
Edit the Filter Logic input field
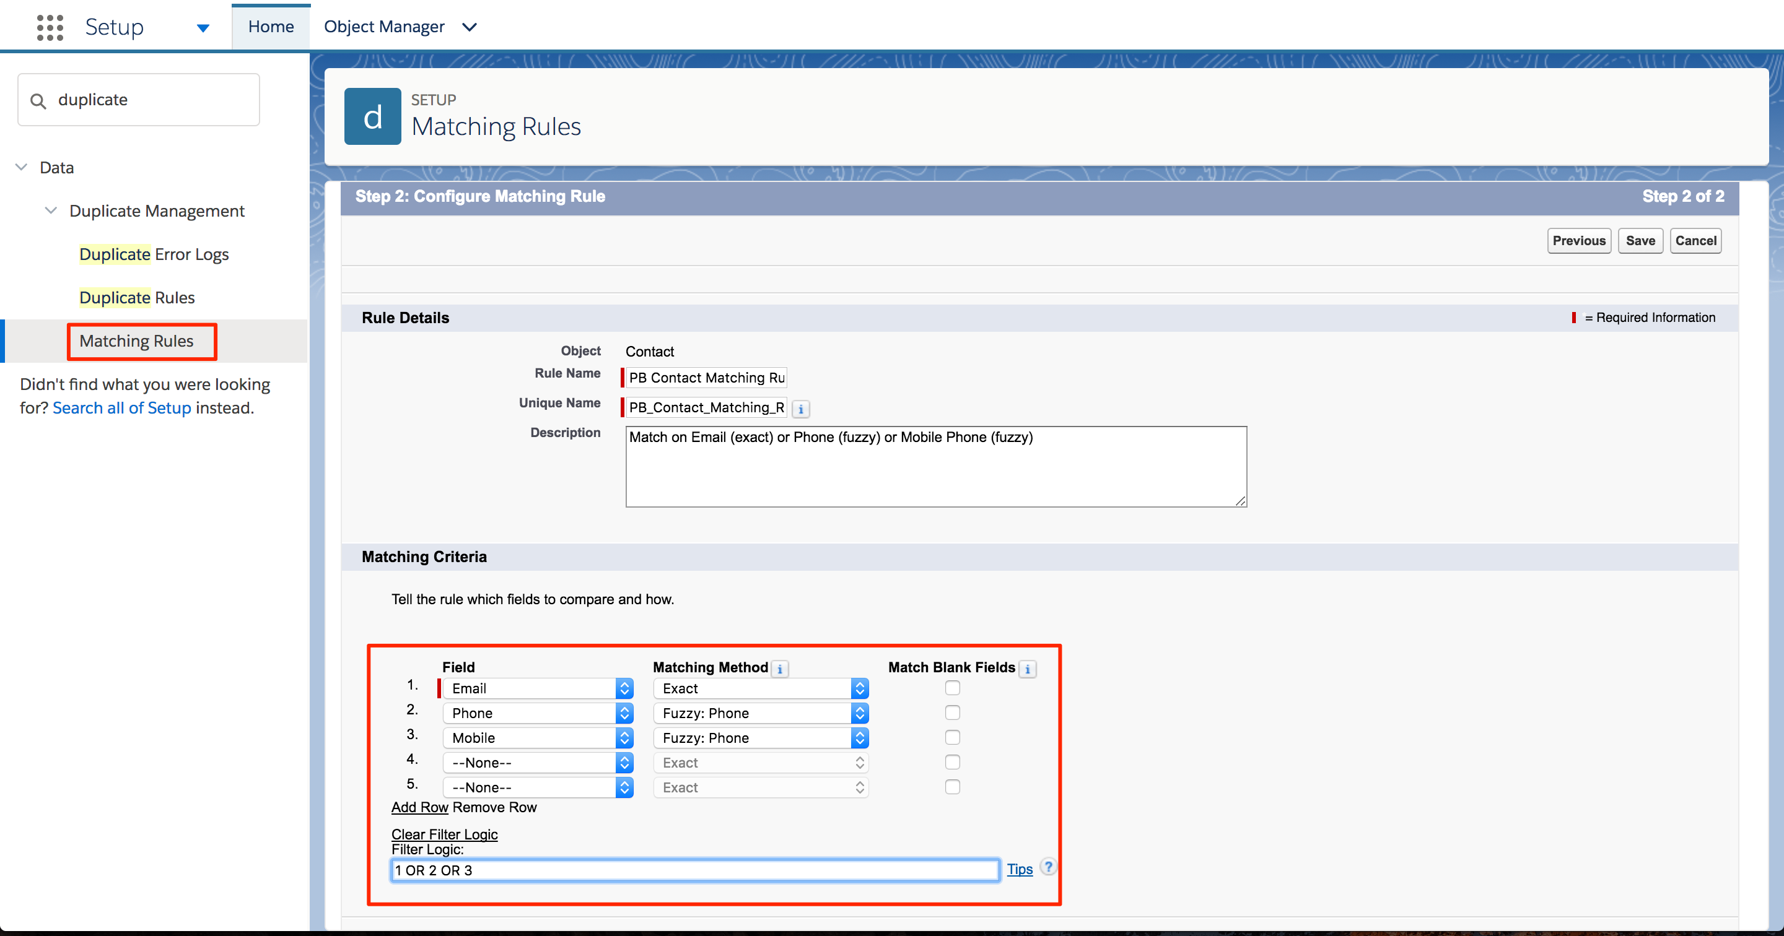coord(695,870)
